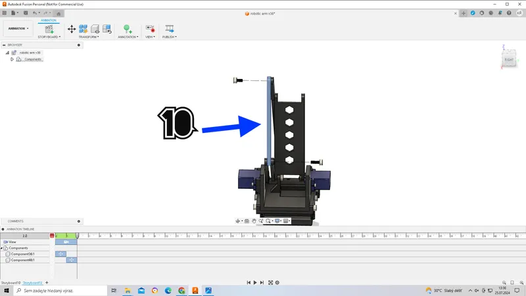
Task: Click the Save icon
Action: 26,13
